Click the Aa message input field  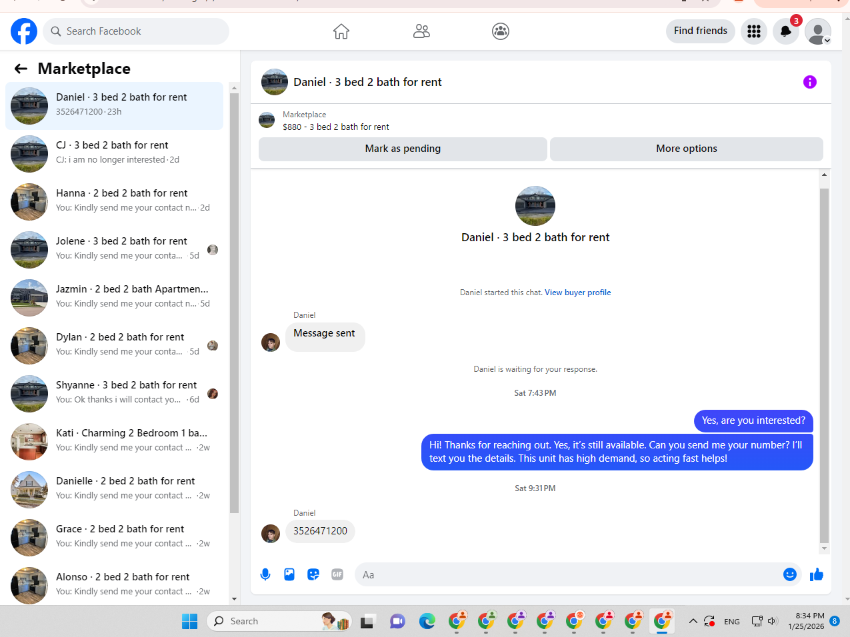(569, 574)
